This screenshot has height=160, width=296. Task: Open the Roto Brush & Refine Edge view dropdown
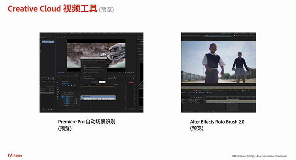pos(234,91)
